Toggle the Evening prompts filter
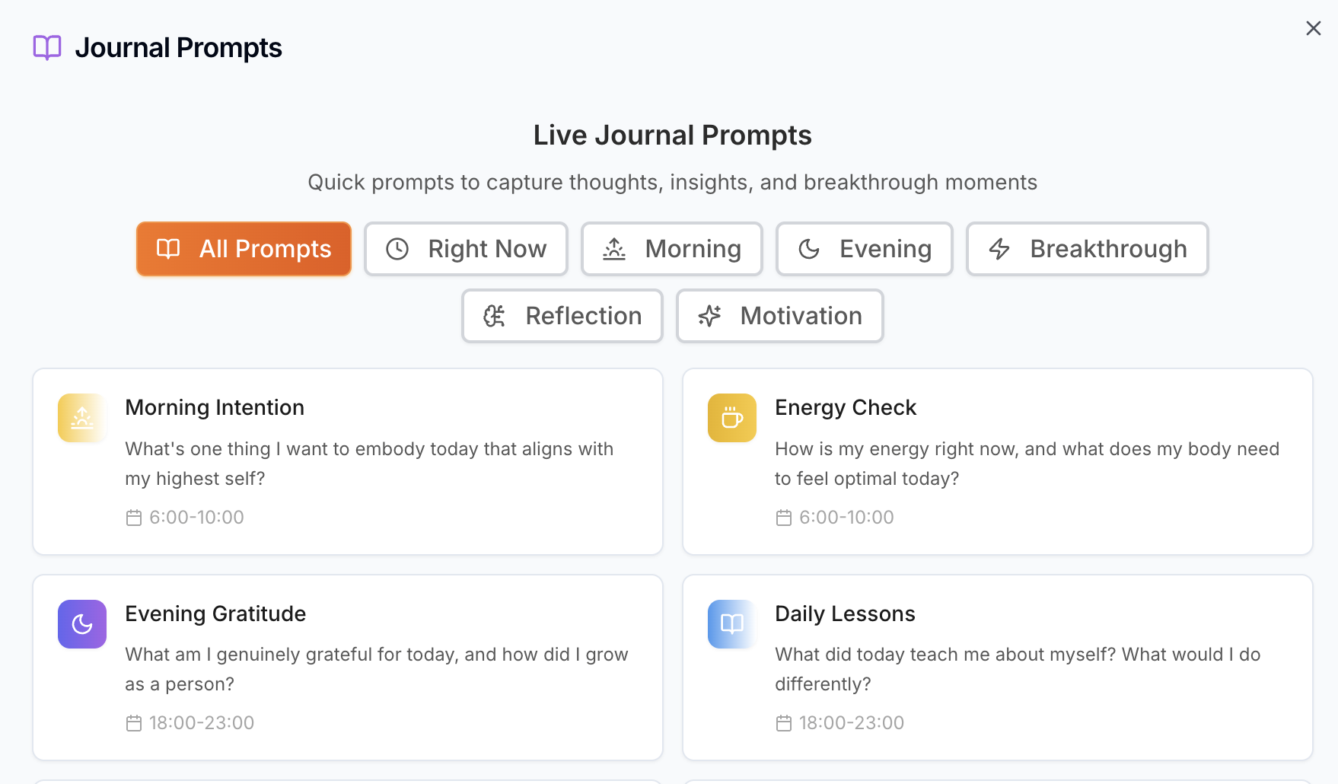 pyautogui.click(x=865, y=249)
